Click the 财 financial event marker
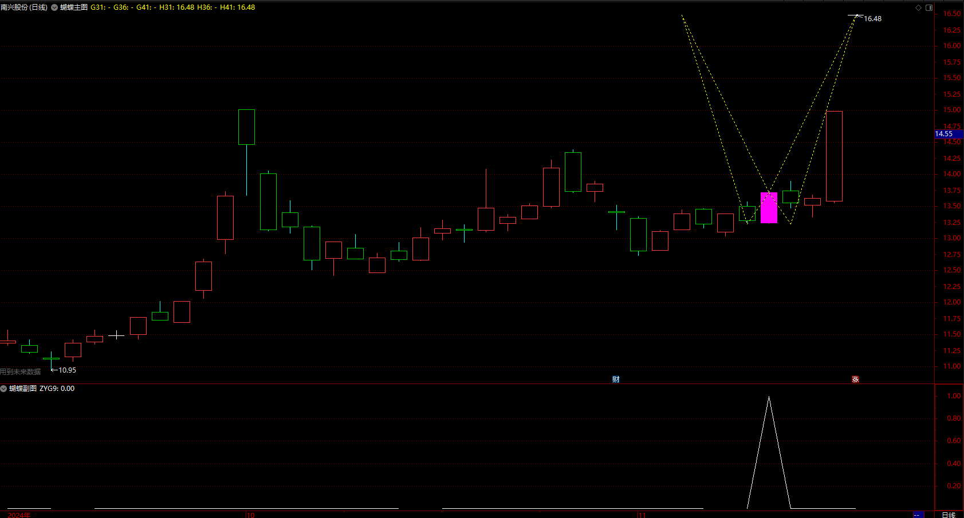This screenshot has width=964, height=518. [x=616, y=379]
